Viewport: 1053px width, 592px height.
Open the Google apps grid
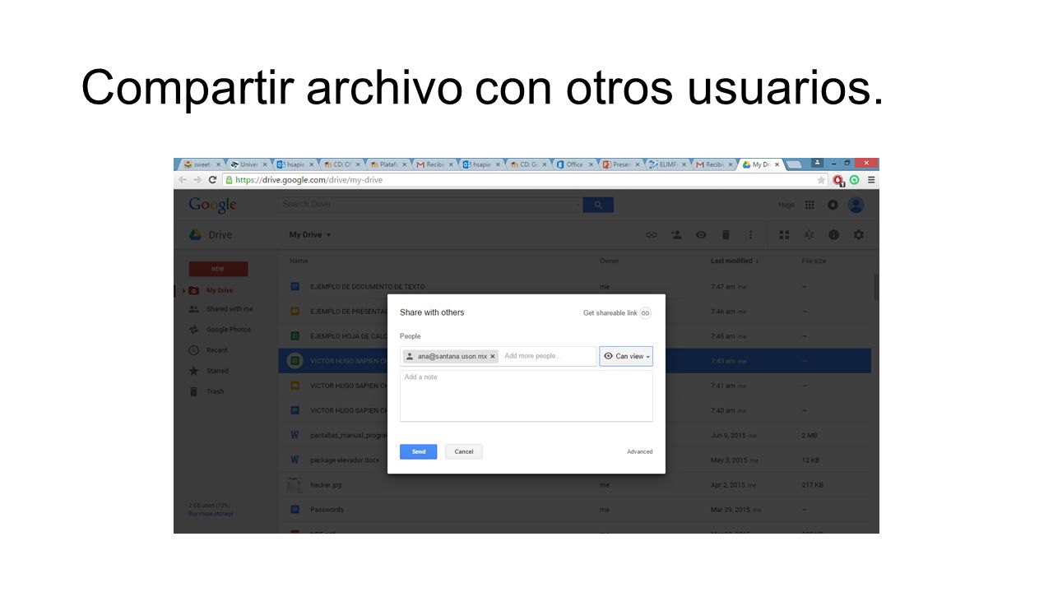click(809, 205)
